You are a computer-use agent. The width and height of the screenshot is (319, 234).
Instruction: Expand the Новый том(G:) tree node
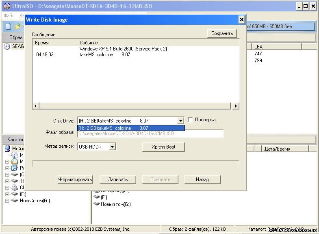7,201
